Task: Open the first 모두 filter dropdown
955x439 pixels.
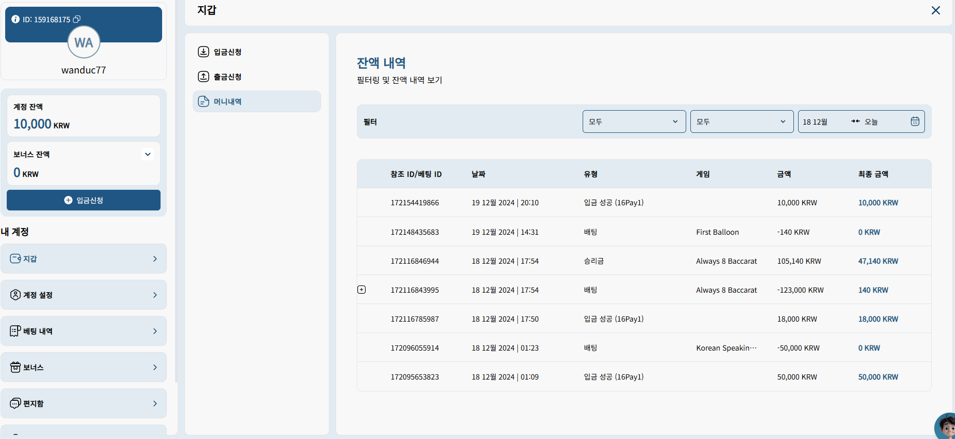Action: pos(634,122)
